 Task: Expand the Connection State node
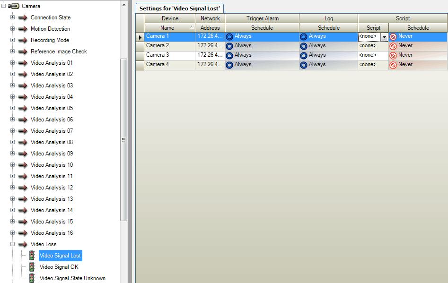pos(13,17)
